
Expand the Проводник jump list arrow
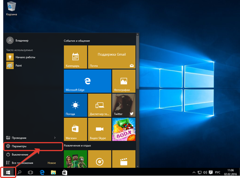click(x=55, y=138)
